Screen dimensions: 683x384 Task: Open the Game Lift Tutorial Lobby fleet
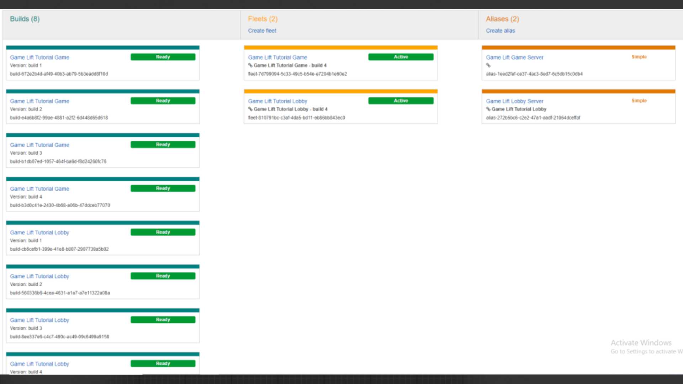click(x=277, y=101)
